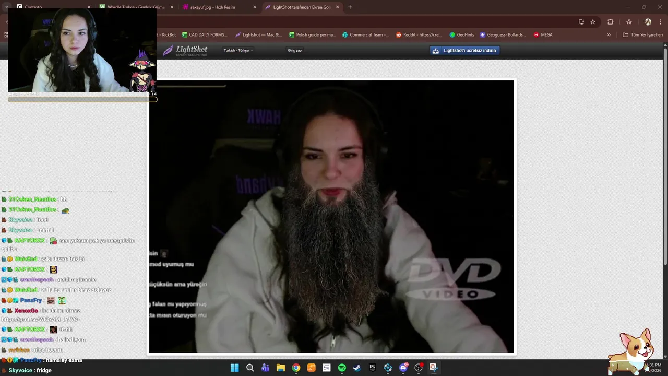Viewport: 668px width, 376px height.
Task: Expand the hidden bookmarks overflow chevron
Action: [x=609, y=35]
